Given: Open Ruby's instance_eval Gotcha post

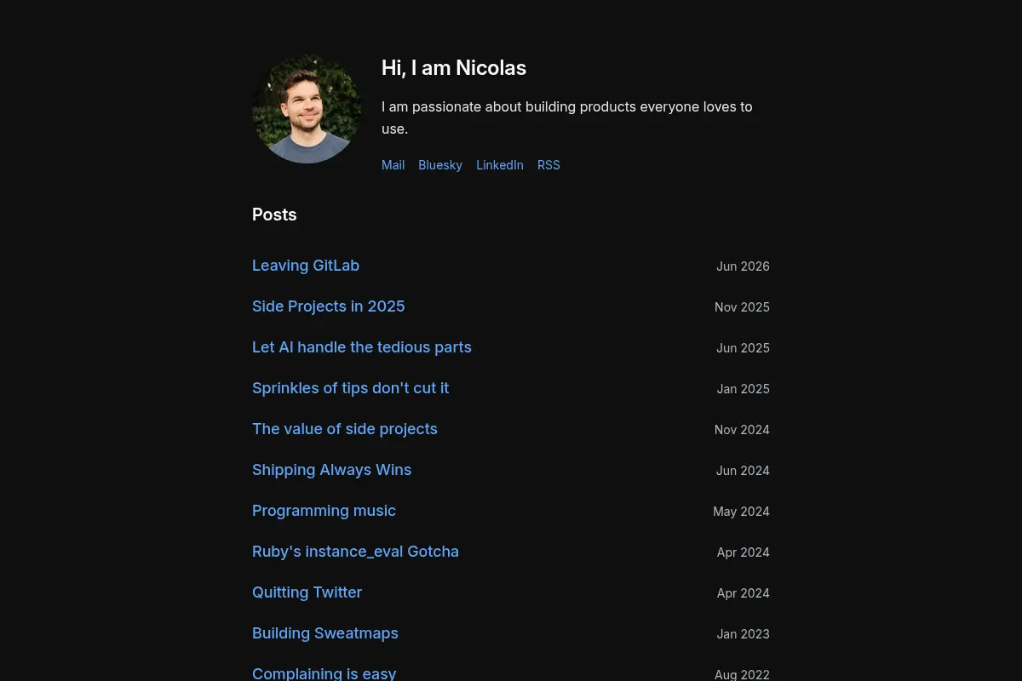Looking at the screenshot, I should tap(355, 552).
